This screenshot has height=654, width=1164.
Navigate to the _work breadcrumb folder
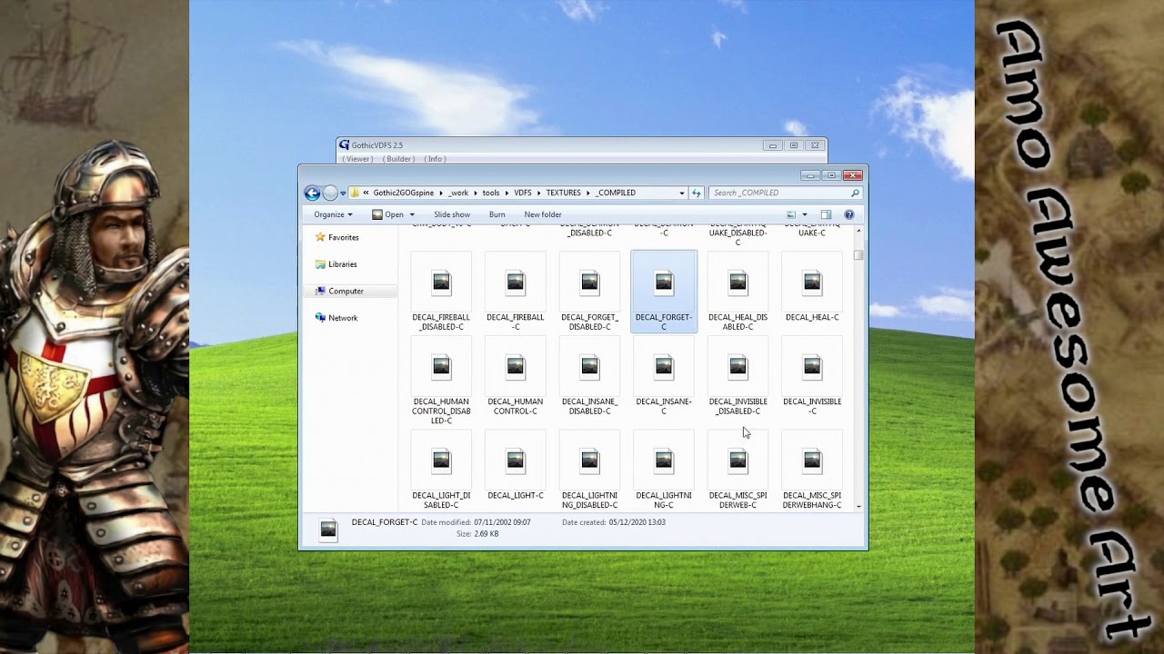[x=458, y=193]
